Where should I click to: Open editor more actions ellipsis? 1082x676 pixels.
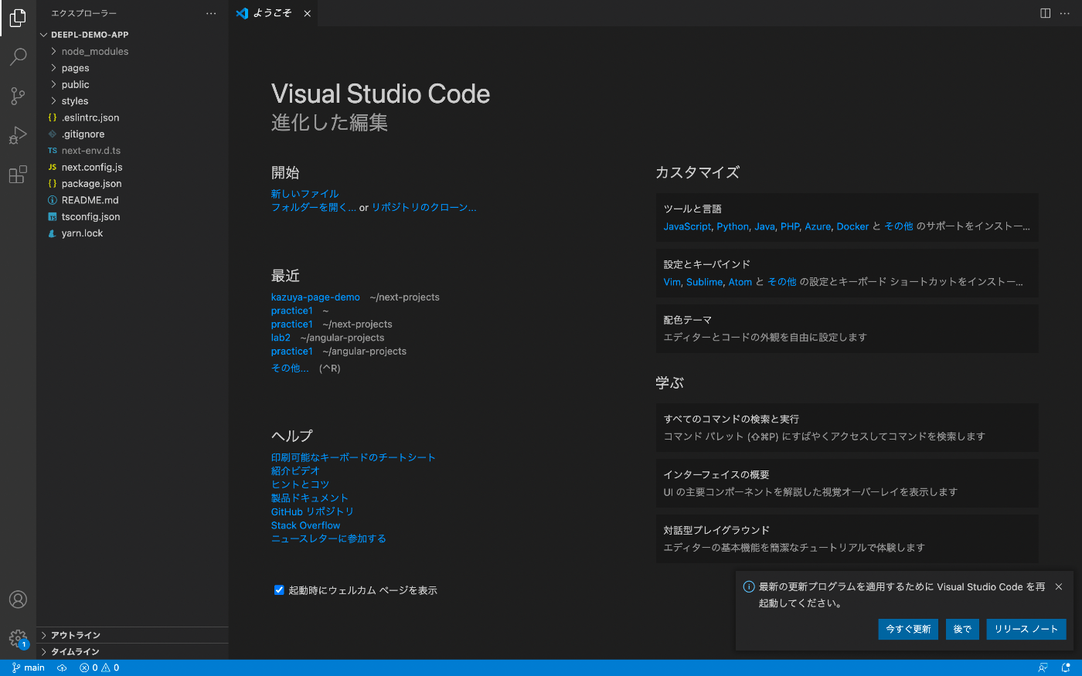[1067, 13]
